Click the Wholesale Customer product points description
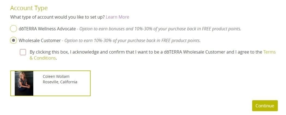Image resolution: width=286 pixels, height=115 pixels. pyautogui.click(x=133, y=40)
